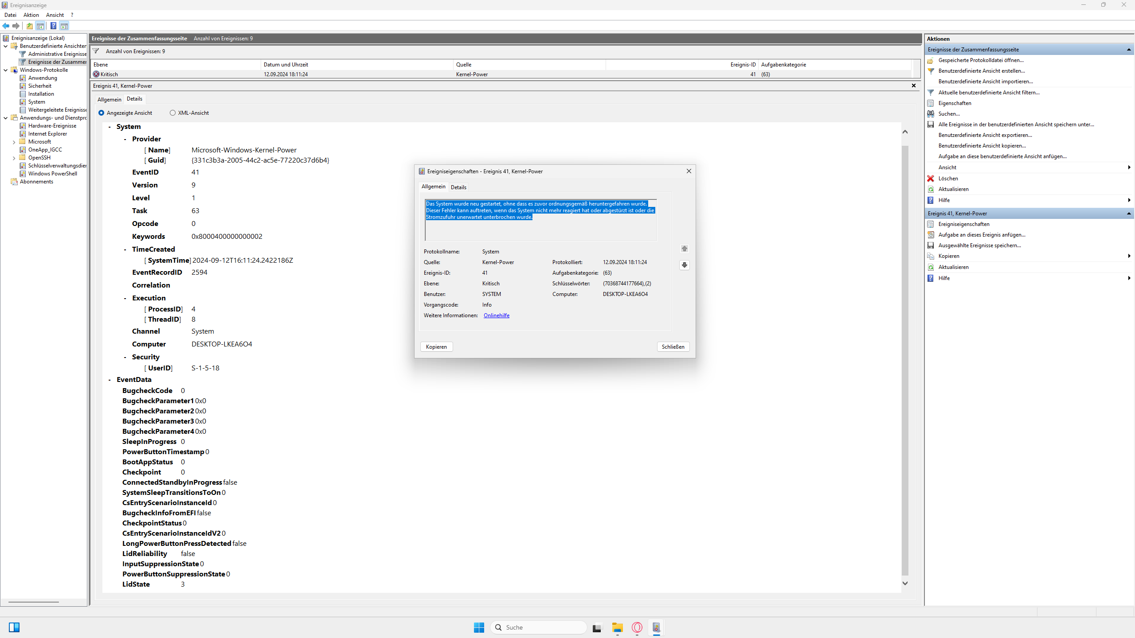This screenshot has height=638, width=1135.
Task: Open the Opera browser taskbar icon
Action: tap(637, 627)
